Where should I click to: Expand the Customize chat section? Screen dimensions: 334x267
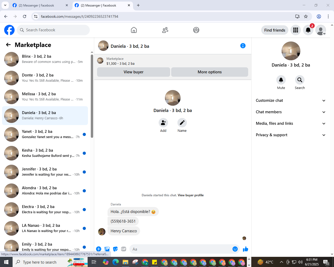291,100
